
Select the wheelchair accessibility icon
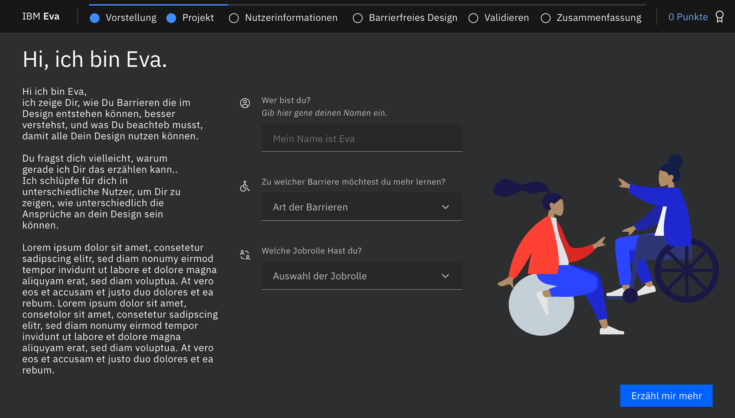point(245,186)
